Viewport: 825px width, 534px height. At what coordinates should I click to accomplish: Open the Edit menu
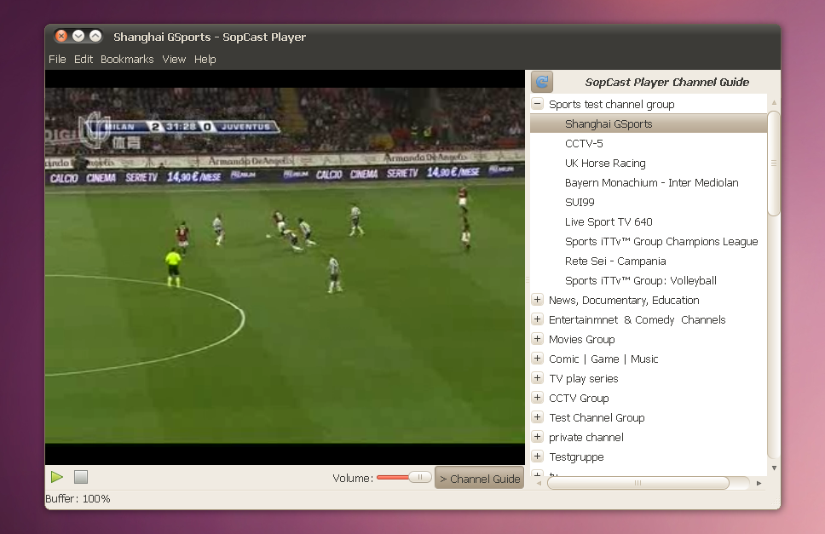coord(84,60)
